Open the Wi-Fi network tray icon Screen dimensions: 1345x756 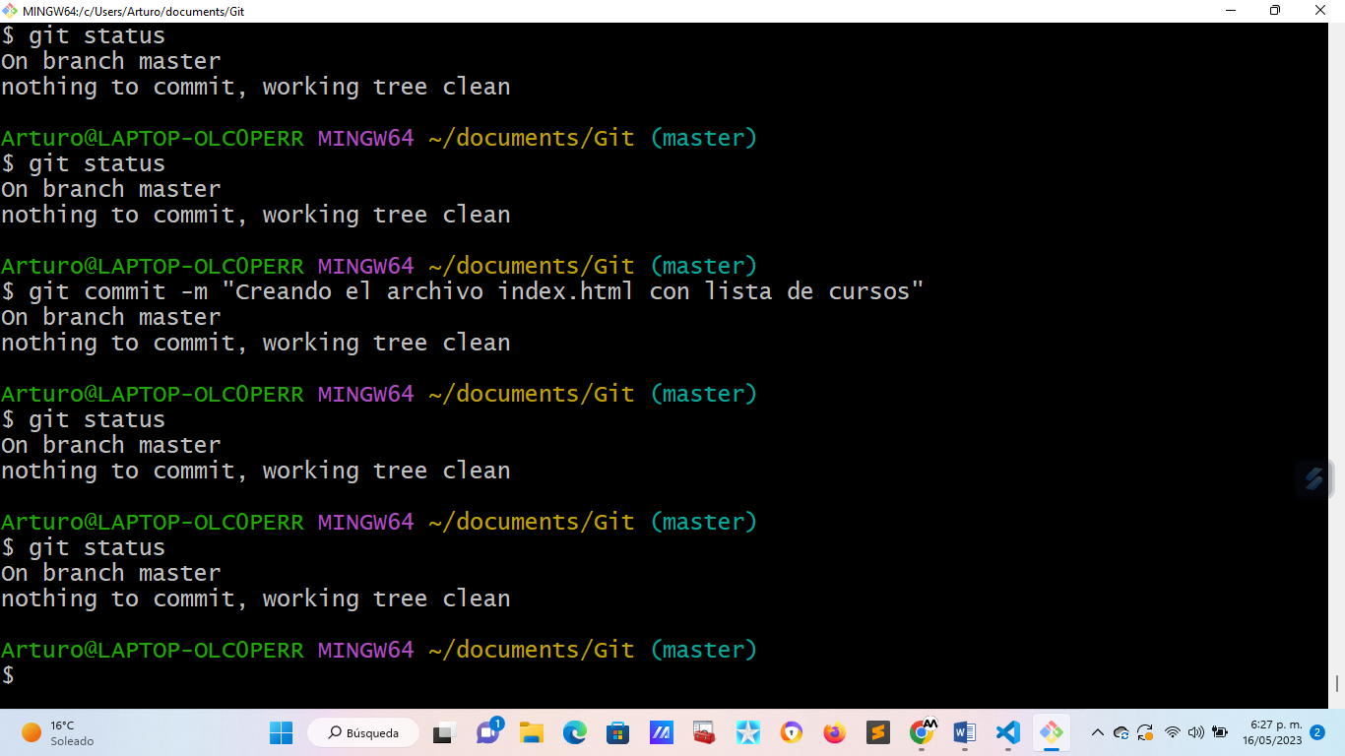click(1173, 732)
